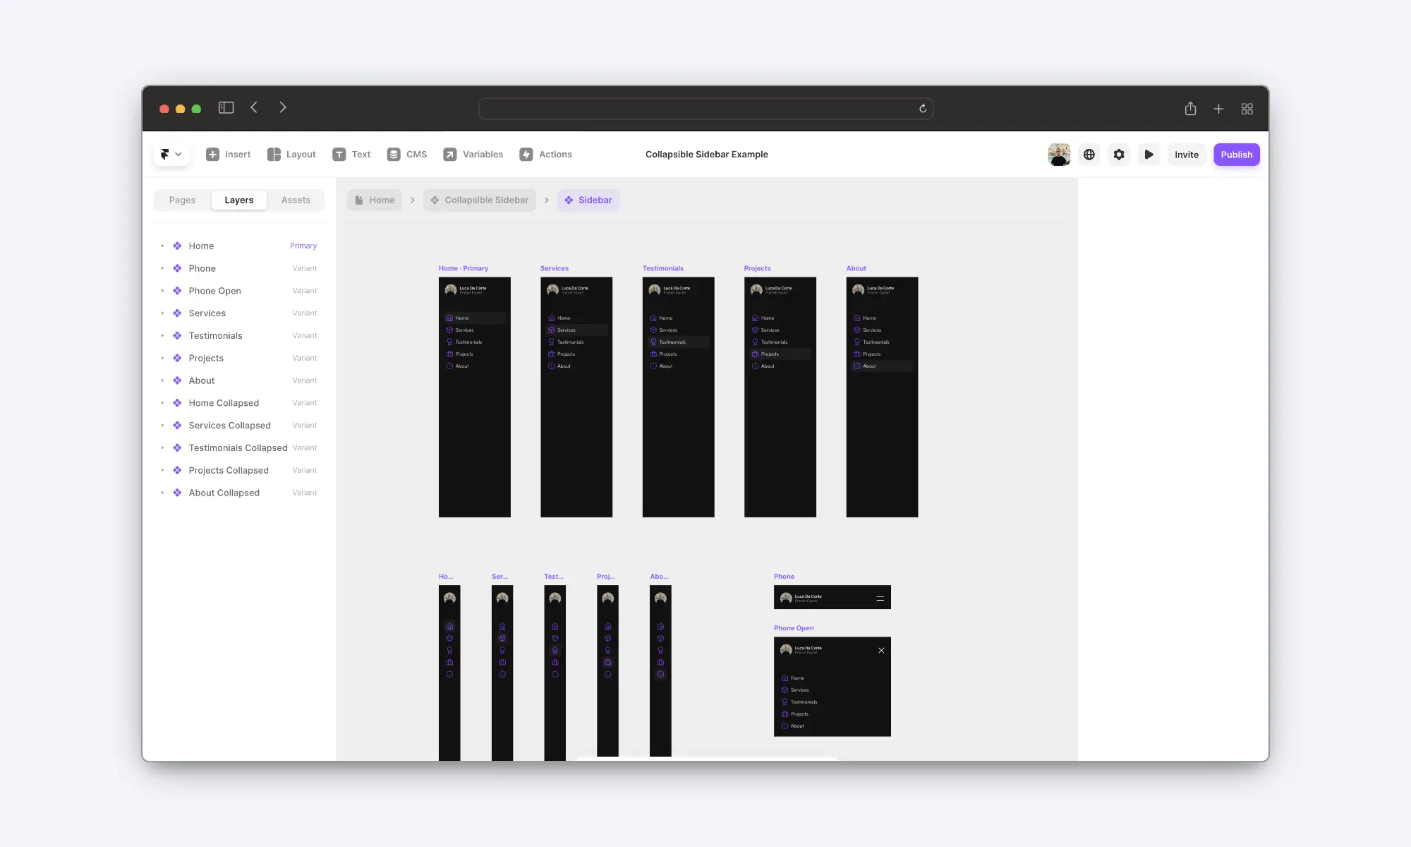Select the Text tool
1411x847 pixels.
pos(351,155)
